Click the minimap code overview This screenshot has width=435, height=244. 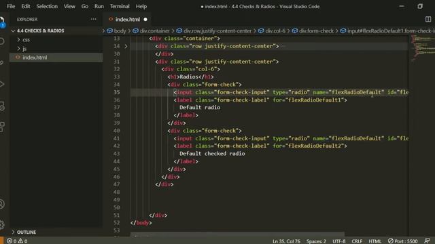tap(423, 47)
